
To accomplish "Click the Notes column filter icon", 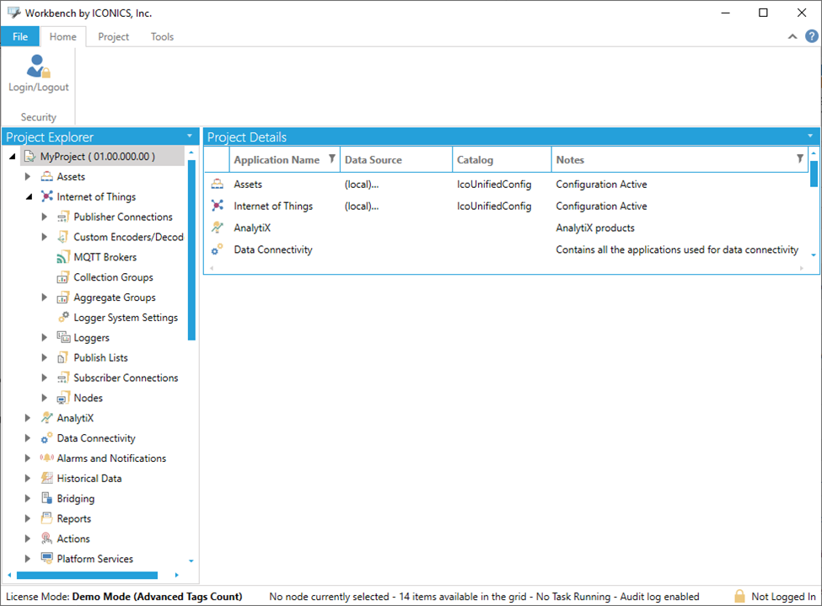I will click(x=800, y=159).
